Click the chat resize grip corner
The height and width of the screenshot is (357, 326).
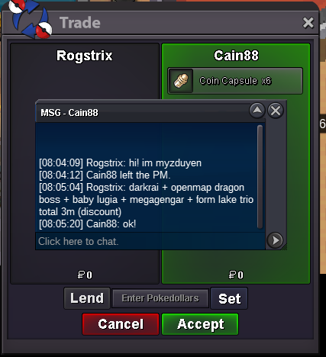click(284, 247)
